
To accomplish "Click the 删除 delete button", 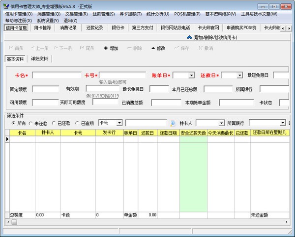I will (x=135, y=48).
